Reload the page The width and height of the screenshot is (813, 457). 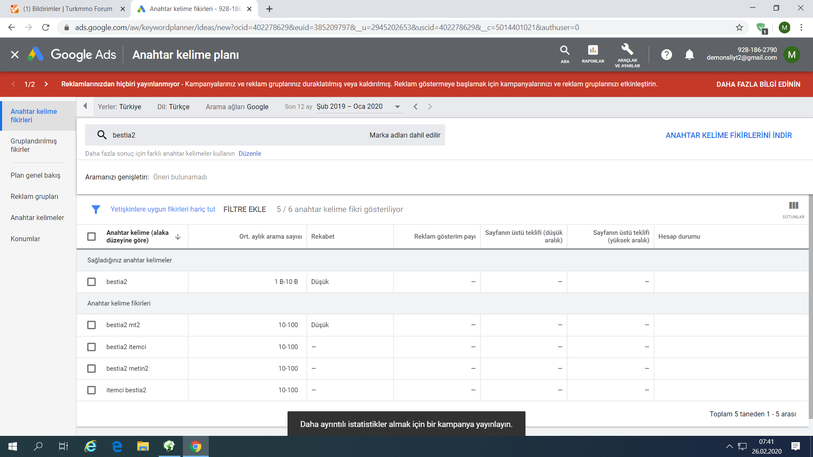click(46, 28)
